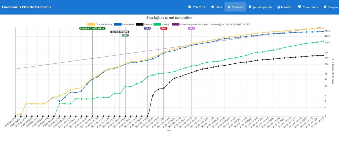
Task: Click the compass icon for Hărți
Action: pos(213,7)
